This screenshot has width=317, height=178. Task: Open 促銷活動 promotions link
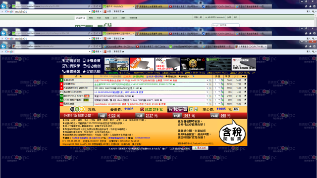[91, 71]
